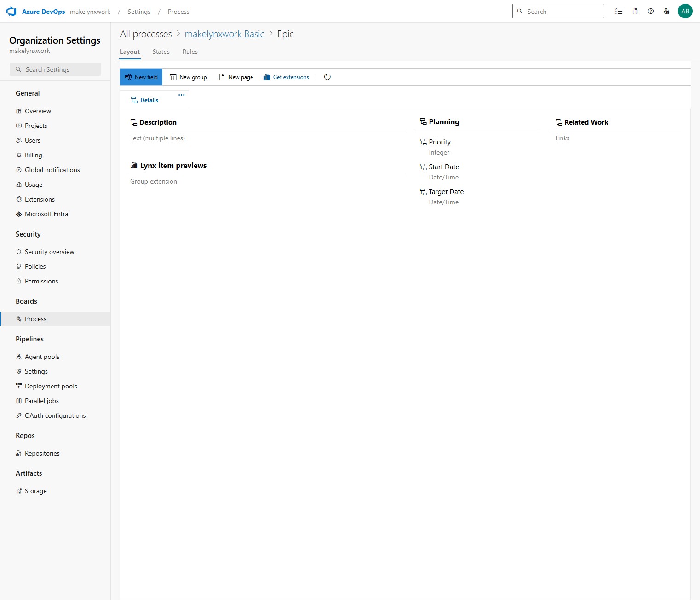Click the refresh layout icon
Image resolution: width=700 pixels, height=600 pixels.
pos(327,77)
